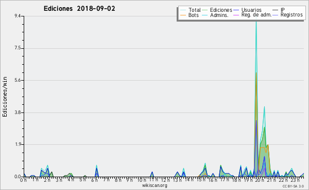Select the 'Registros' legend entry
This screenshot has width=309, height=190.
[x=288, y=15]
